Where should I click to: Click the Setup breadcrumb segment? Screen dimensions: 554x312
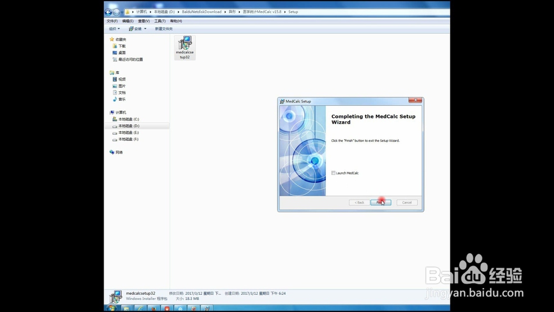click(293, 12)
